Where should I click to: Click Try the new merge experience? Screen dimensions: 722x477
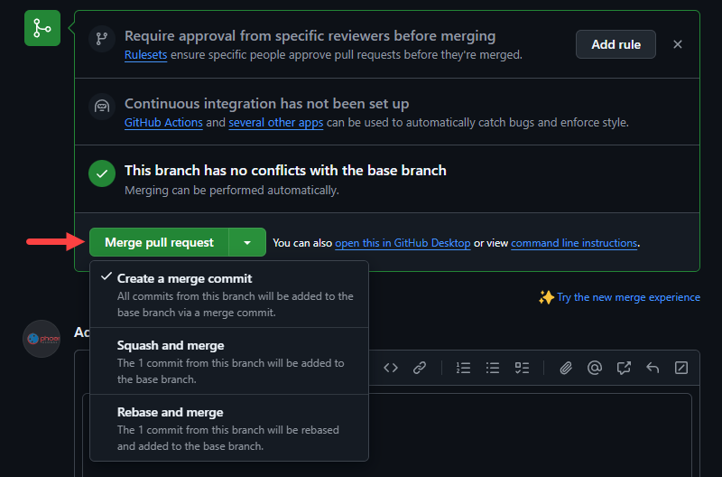(627, 297)
